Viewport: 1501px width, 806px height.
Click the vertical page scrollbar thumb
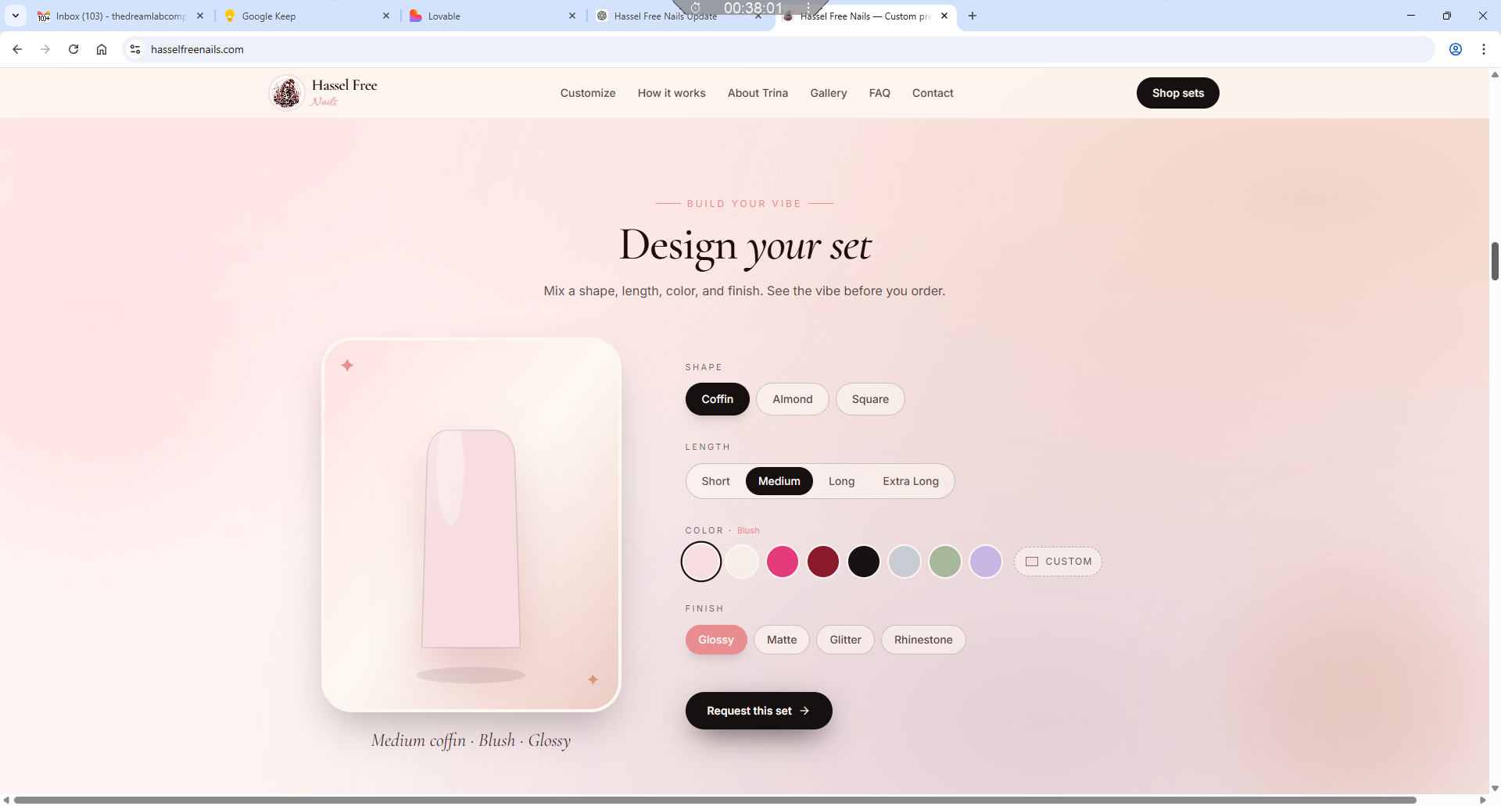click(x=1495, y=262)
